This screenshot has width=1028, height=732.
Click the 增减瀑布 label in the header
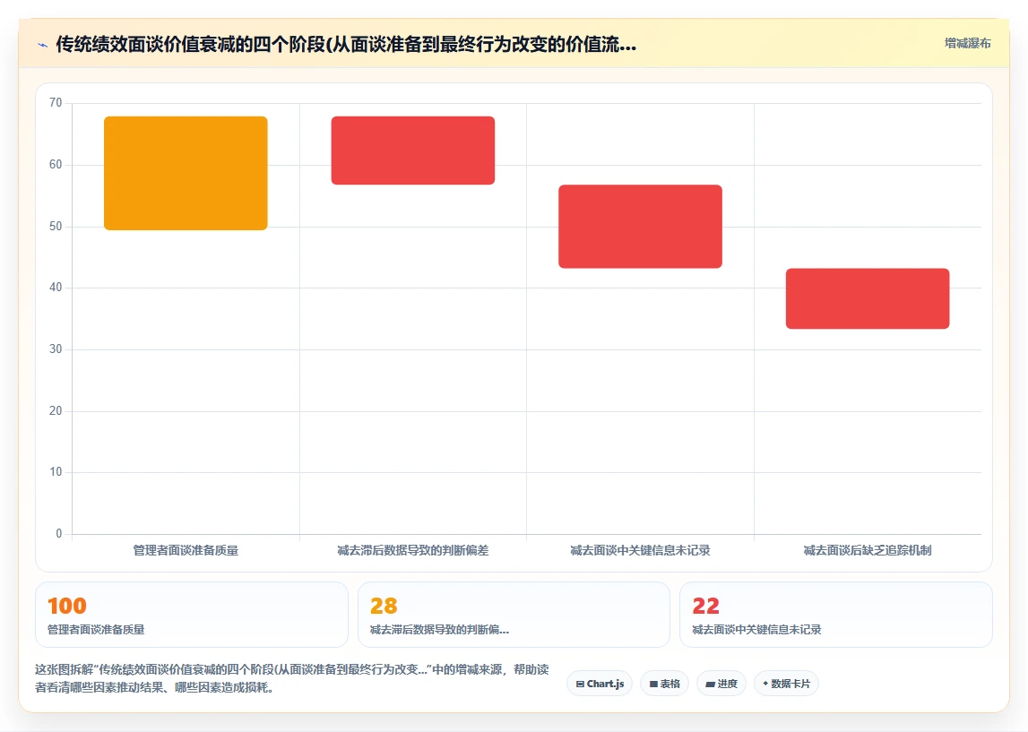[967, 43]
